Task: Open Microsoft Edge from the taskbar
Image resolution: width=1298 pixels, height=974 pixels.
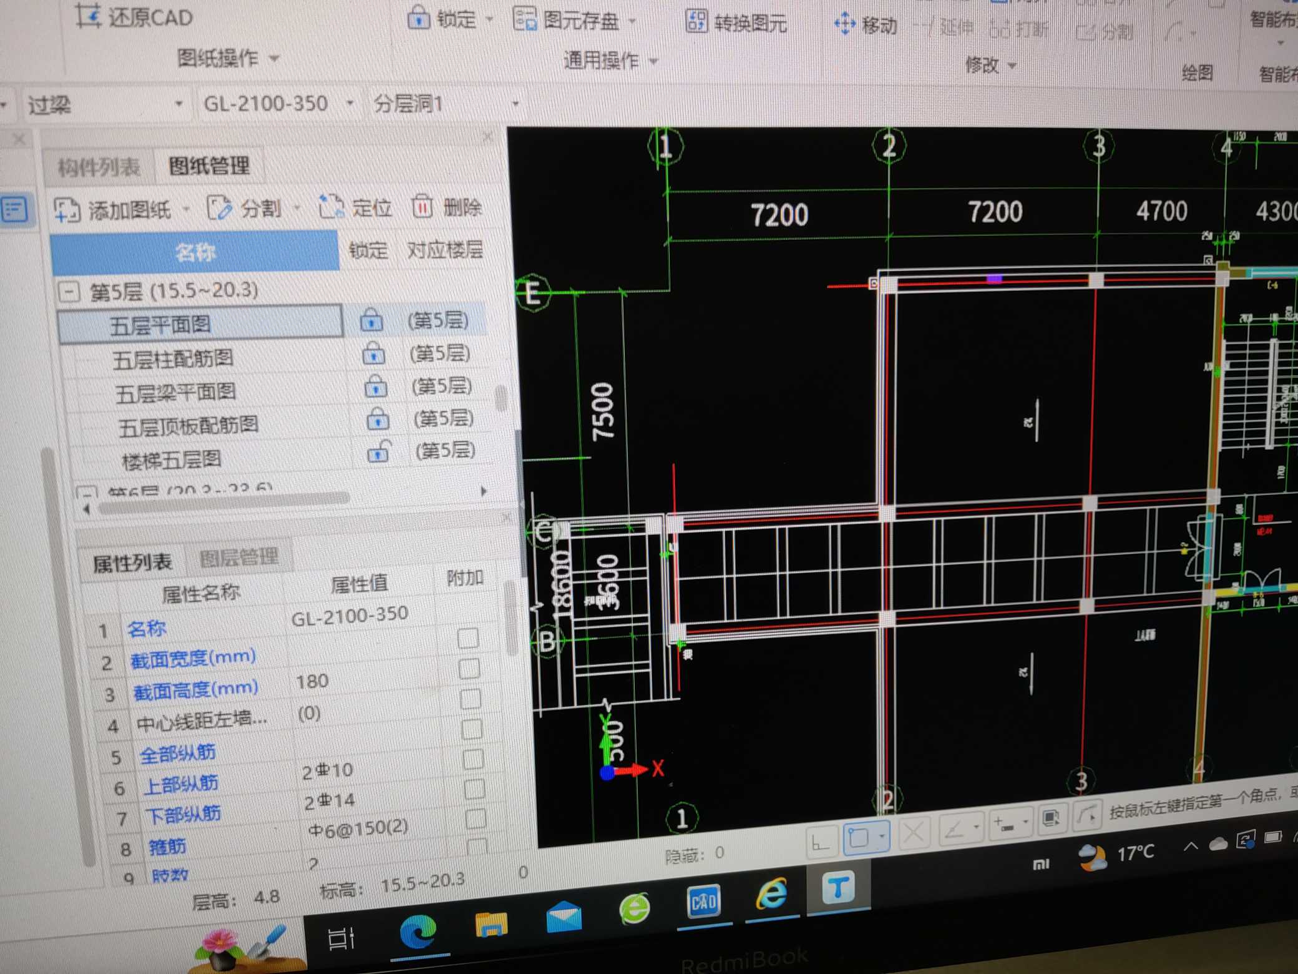Action: pyautogui.click(x=418, y=932)
